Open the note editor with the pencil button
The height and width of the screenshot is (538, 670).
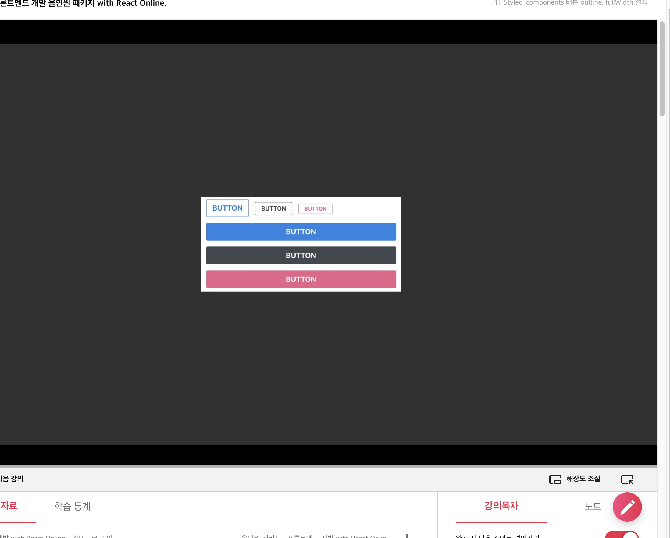(x=627, y=507)
